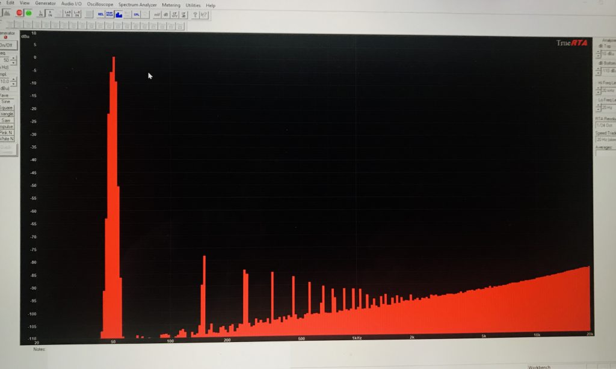616x369 pixels.
Task: Open the Generator menu
Action: pos(45,3)
